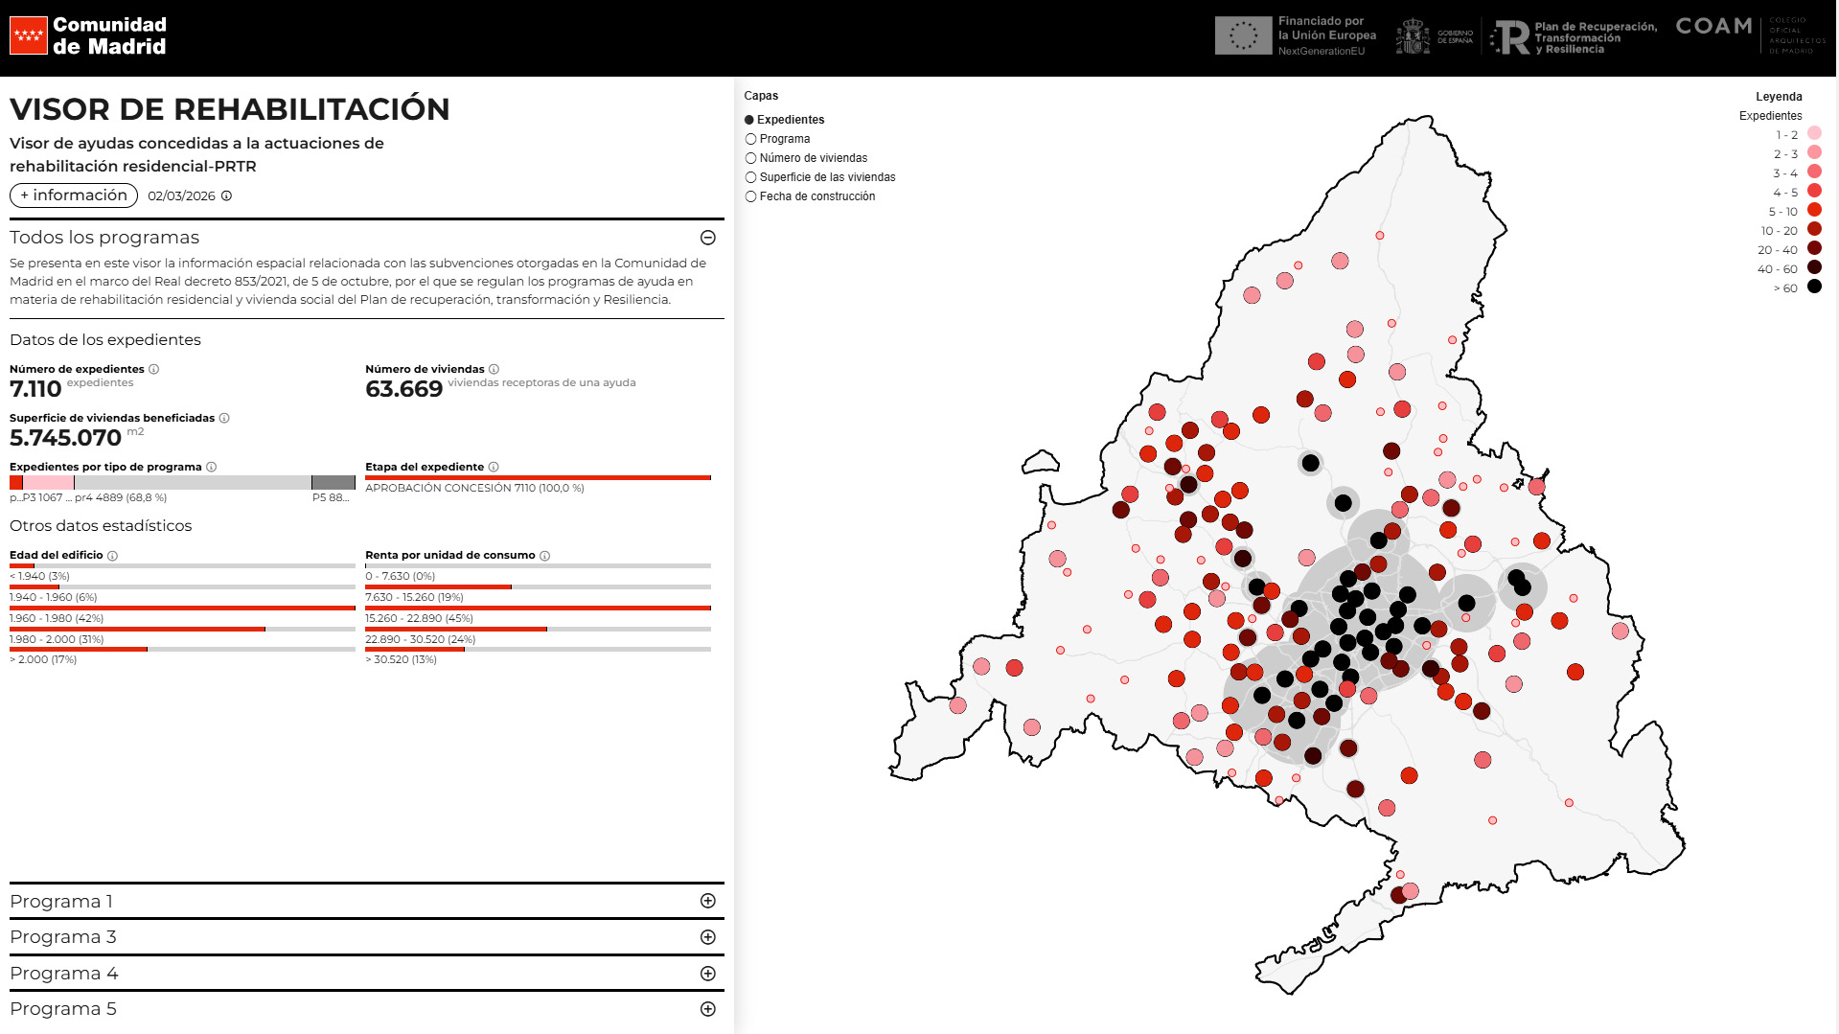Click info icon next to Número de viviendas
Viewport: 1839px width, 1034px height.
pos(494,369)
